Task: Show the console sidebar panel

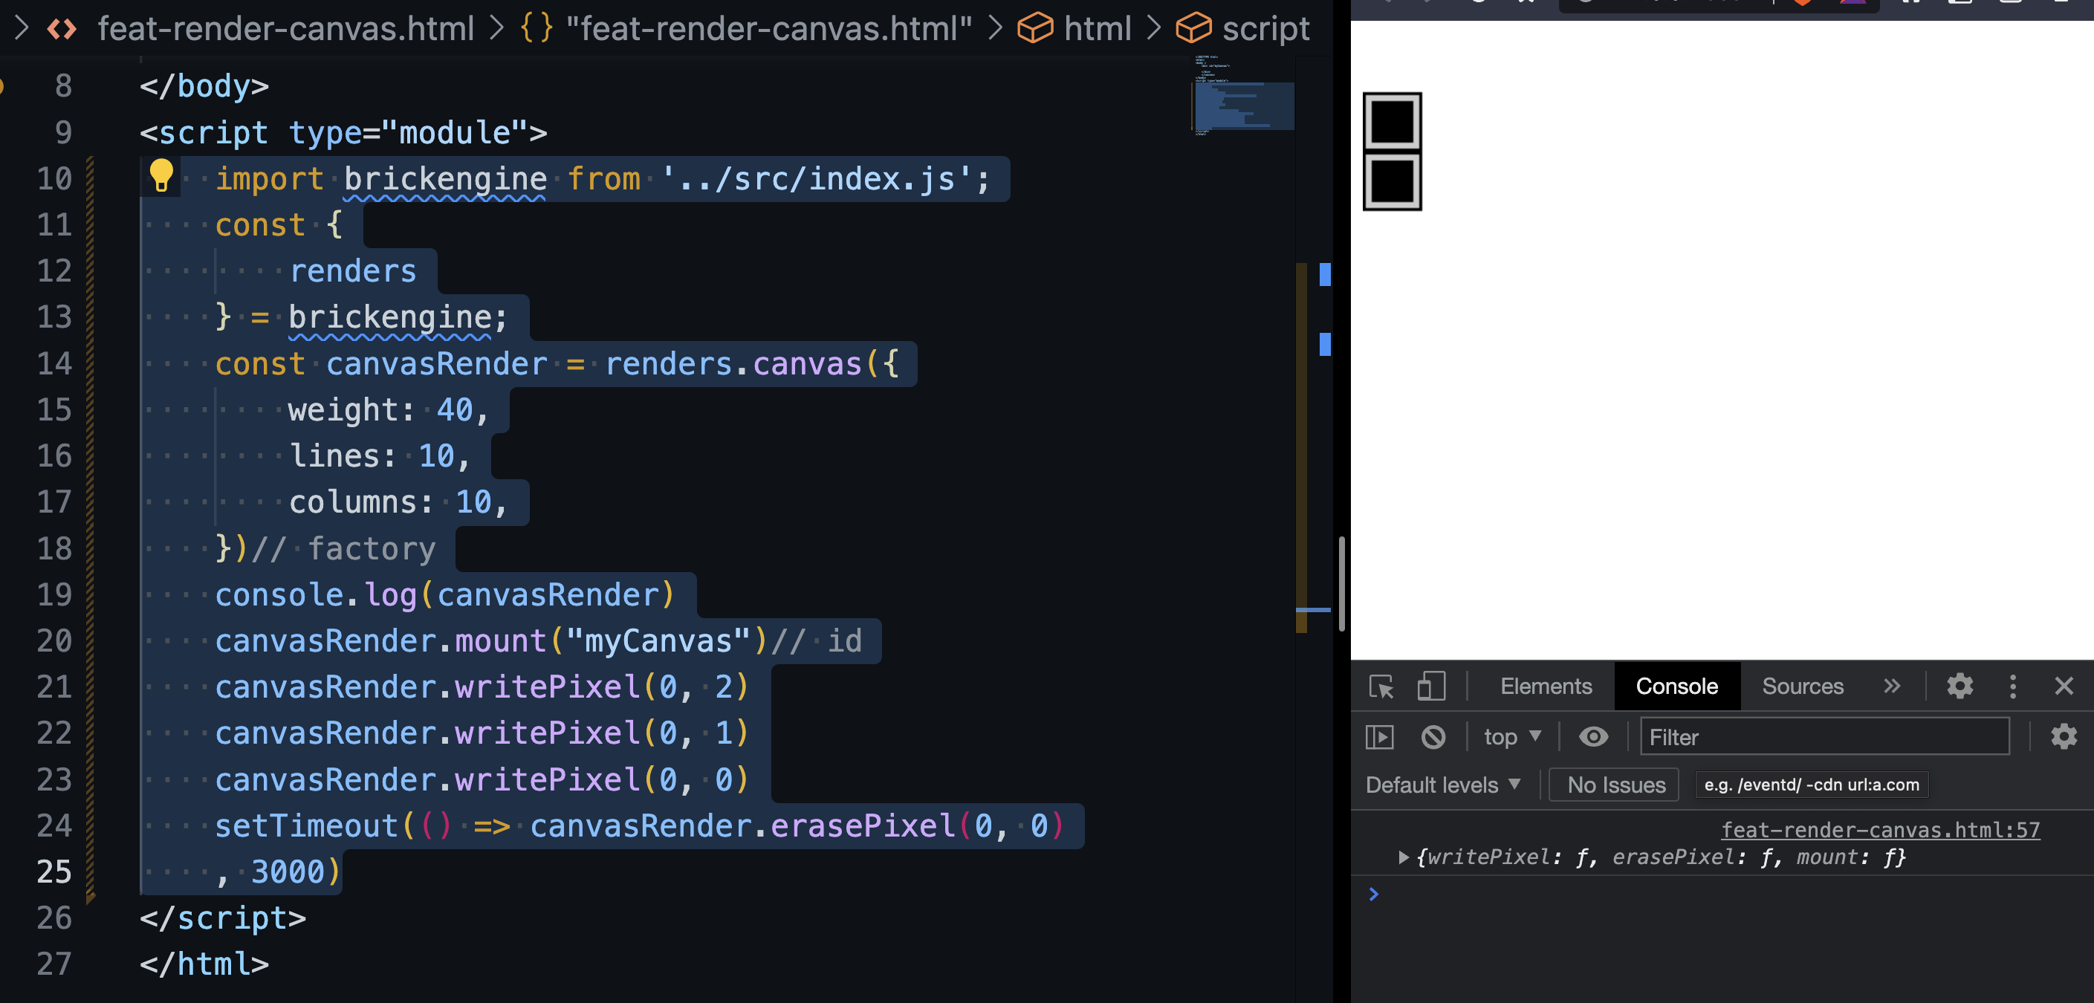Action: coord(1379,737)
